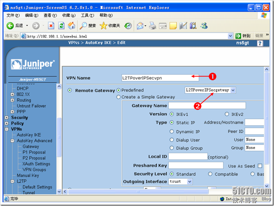Select the Remote Gateway radio button
This screenshot has width=274, height=206.
(70, 90)
